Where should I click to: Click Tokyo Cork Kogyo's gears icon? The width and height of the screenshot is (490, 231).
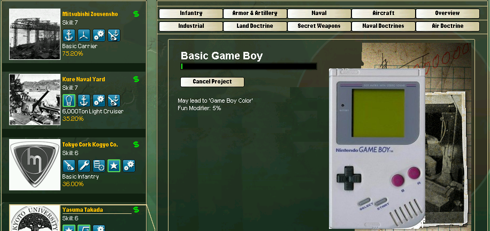tap(129, 166)
